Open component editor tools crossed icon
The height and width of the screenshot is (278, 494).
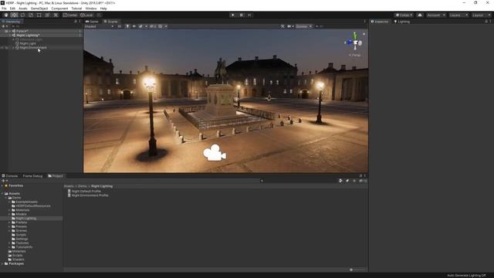(283, 26)
